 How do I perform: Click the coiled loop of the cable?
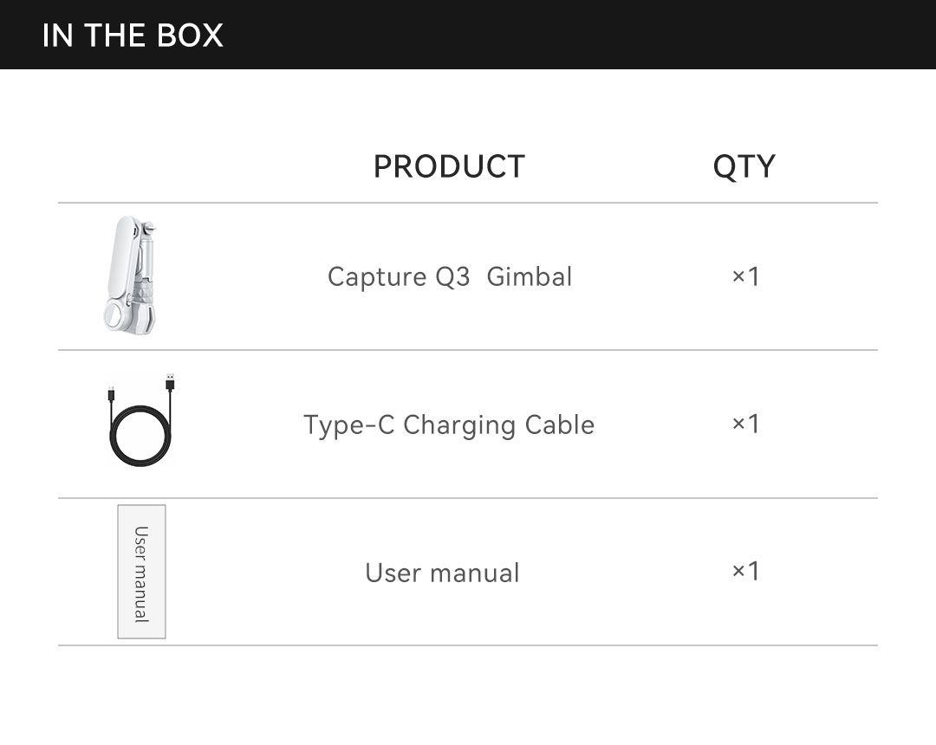pyautogui.click(x=140, y=436)
